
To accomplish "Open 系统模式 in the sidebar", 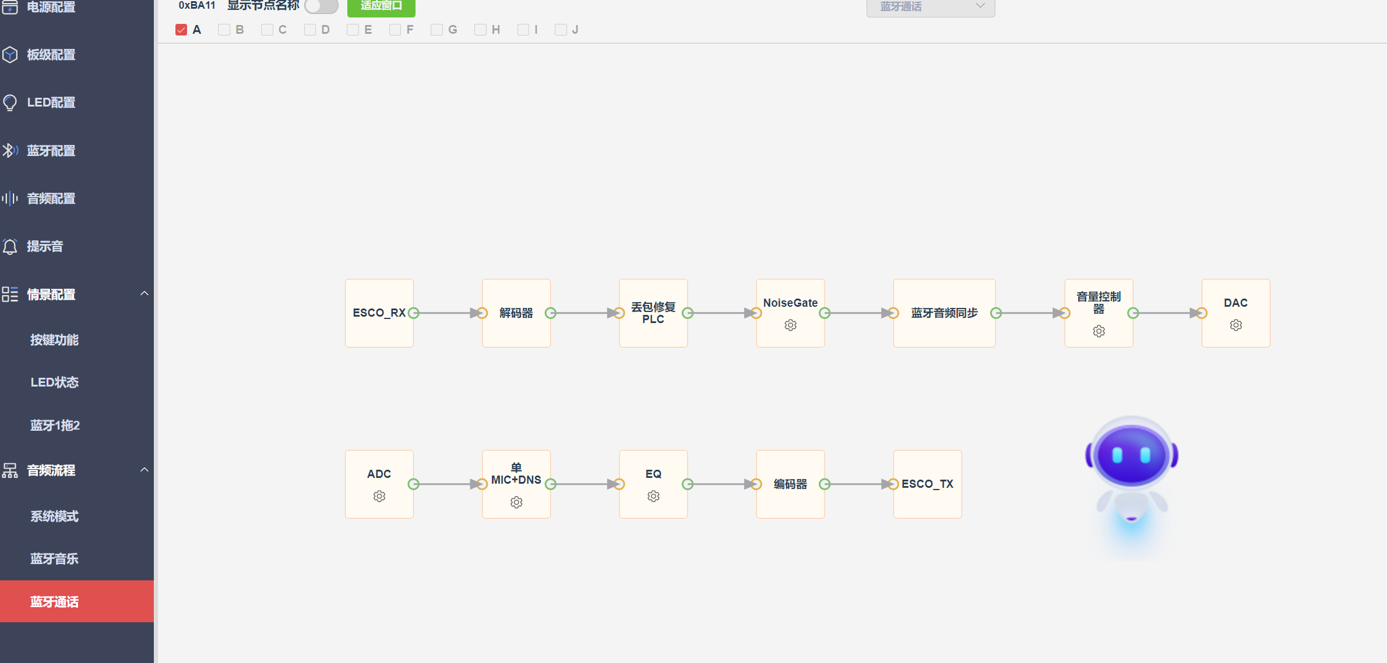I will [54, 516].
